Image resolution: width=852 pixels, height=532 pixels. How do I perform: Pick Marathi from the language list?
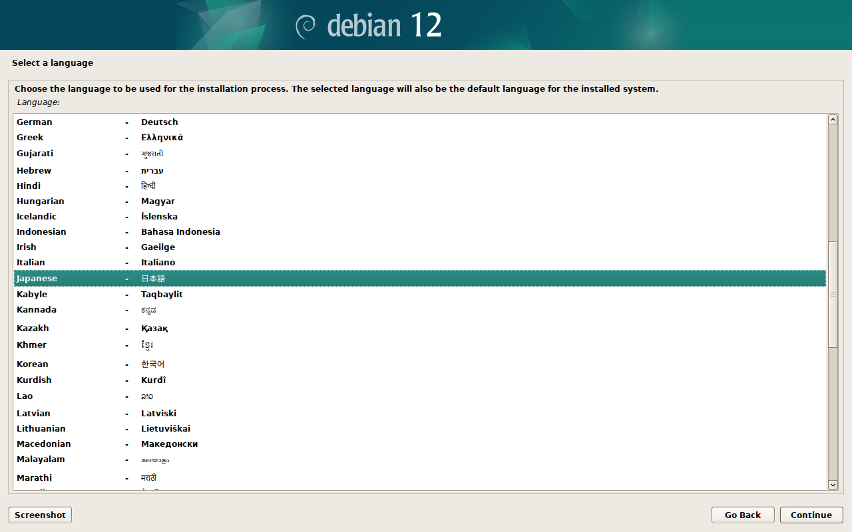(x=420, y=477)
